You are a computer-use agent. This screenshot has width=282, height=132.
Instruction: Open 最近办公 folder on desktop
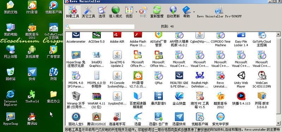click(54, 96)
